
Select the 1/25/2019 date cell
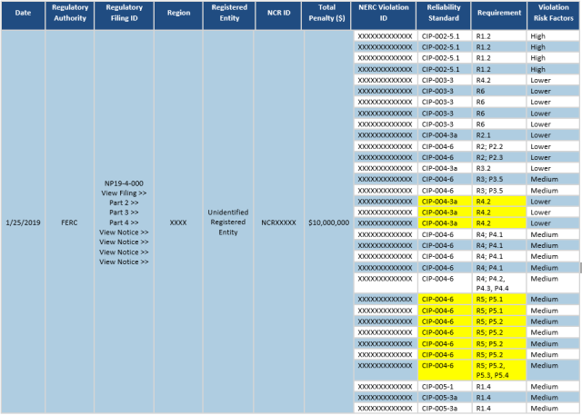(x=23, y=222)
